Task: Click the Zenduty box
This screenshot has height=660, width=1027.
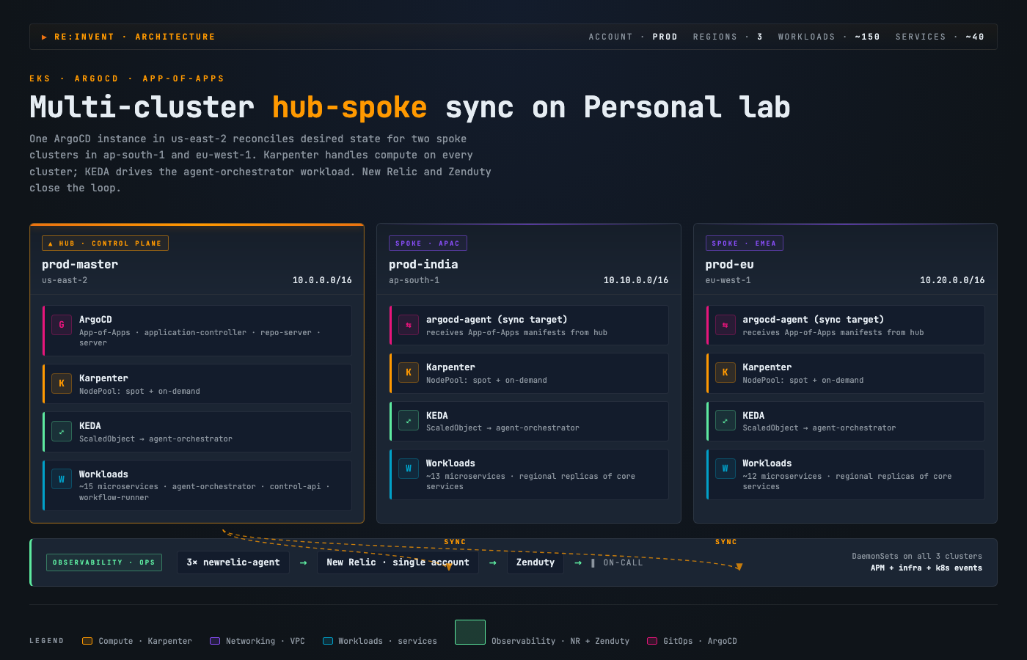Action: click(536, 562)
